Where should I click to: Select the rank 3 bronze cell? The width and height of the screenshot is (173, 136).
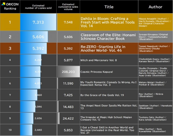coord(10,48)
